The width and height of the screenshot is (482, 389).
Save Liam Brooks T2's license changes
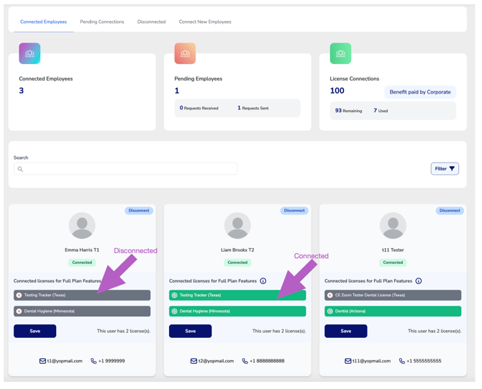190,331
